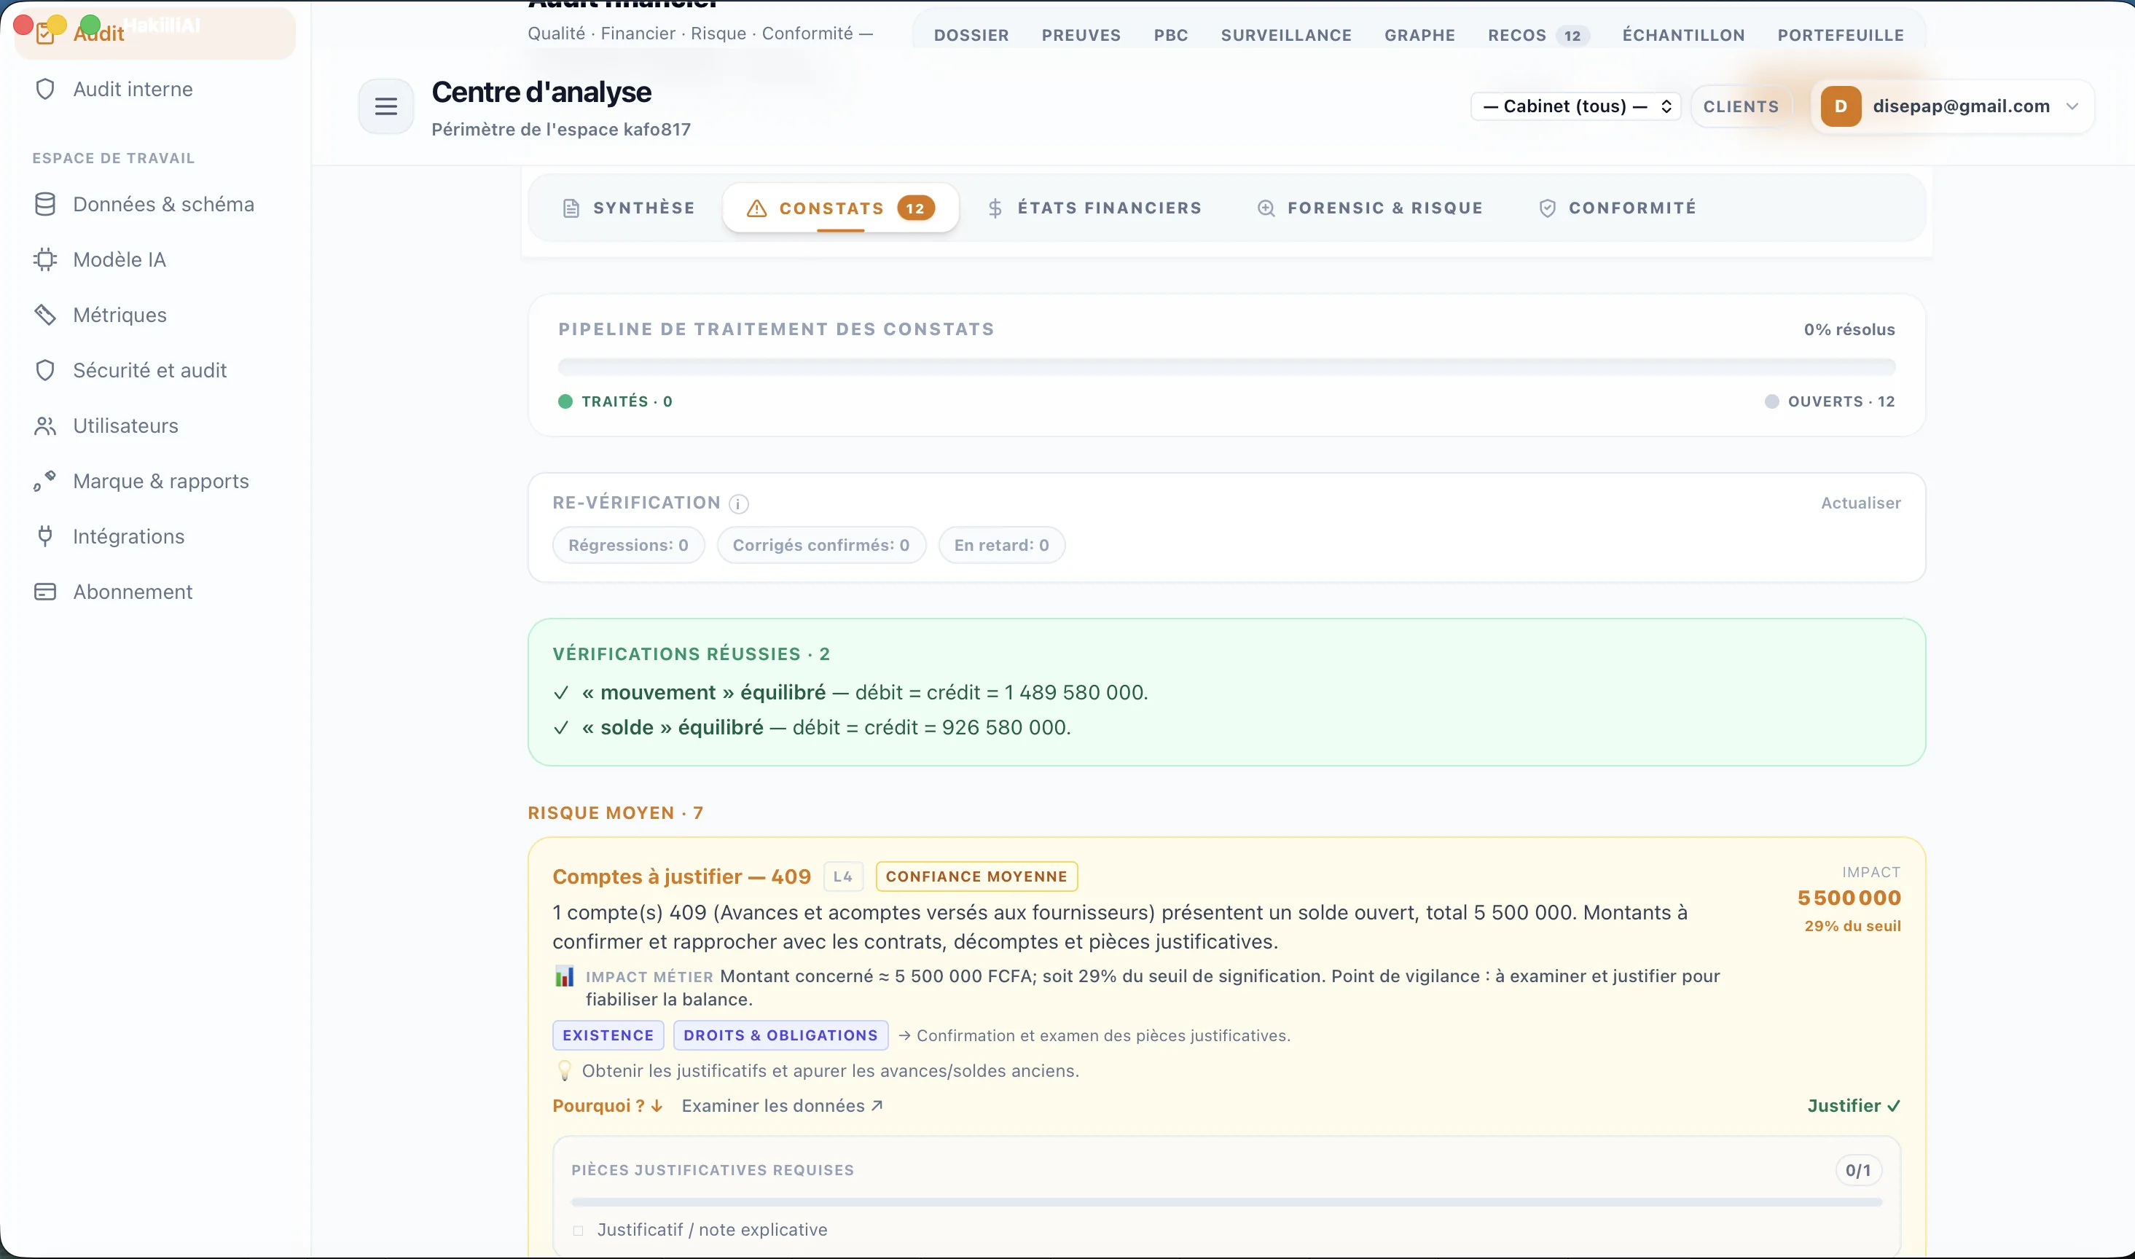Click Justifier on the 409 finding

pyautogui.click(x=1854, y=1105)
